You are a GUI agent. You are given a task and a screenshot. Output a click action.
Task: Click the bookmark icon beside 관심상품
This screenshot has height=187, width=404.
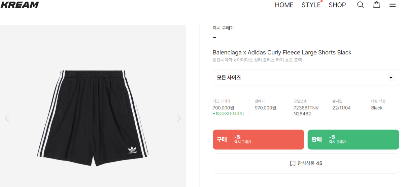click(293, 163)
